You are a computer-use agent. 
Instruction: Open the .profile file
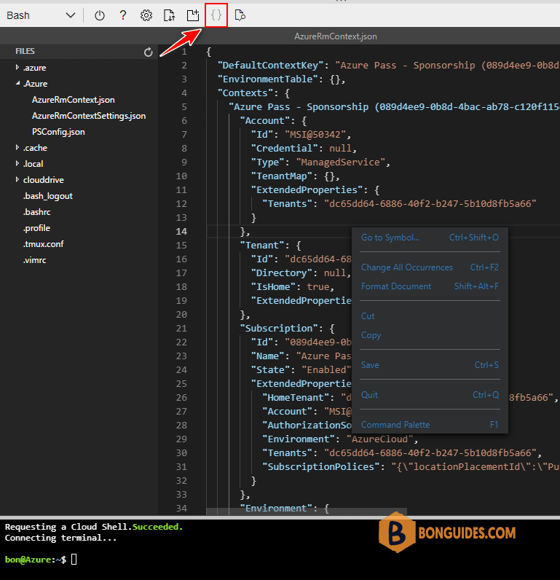[36, 228]
